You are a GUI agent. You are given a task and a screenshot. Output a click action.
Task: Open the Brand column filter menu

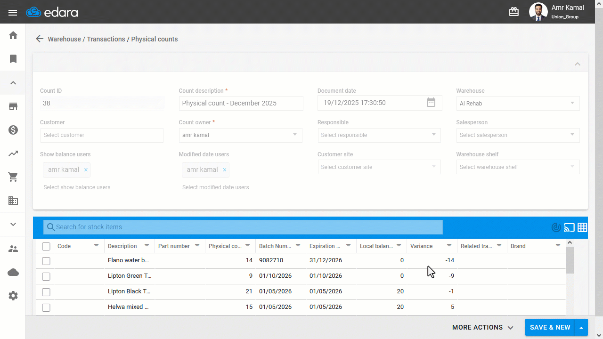(558, 246)
